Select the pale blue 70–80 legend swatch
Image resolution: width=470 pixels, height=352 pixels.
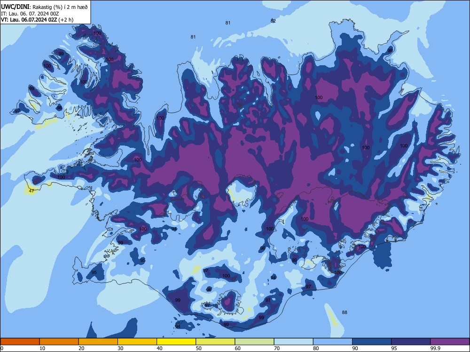click(x=293, y=342)
